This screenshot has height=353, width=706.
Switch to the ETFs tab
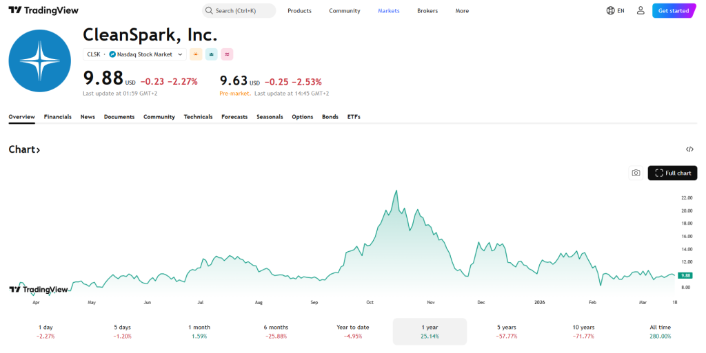(x=354, y=117)
